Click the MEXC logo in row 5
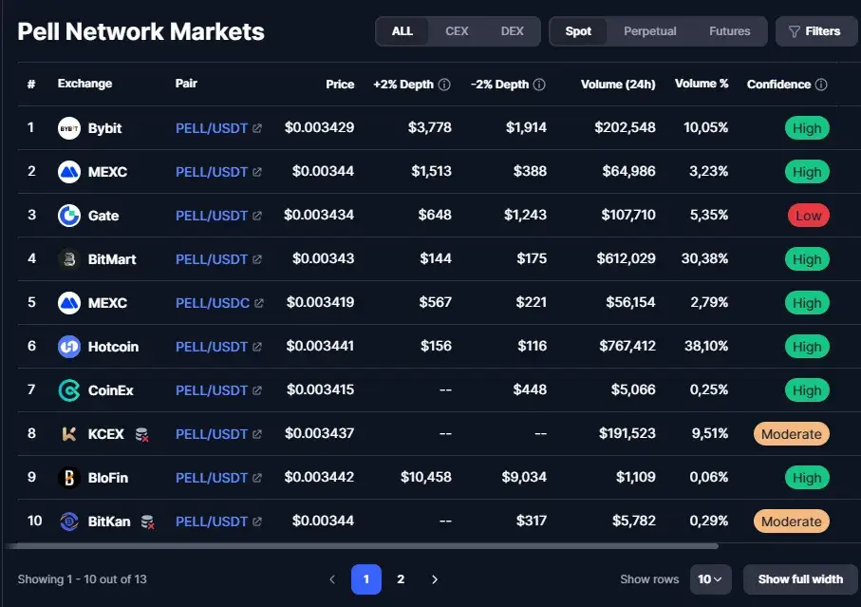The image size is (861, 607). [69, 303]
